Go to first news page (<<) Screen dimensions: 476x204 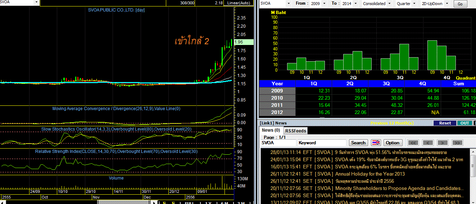(413, 143)
